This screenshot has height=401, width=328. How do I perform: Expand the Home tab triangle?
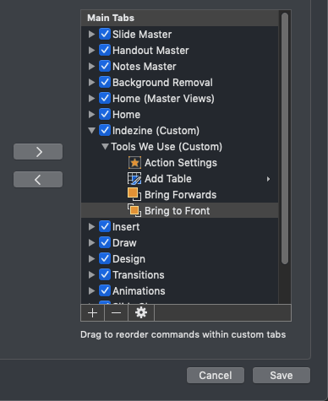click(91, 114)
